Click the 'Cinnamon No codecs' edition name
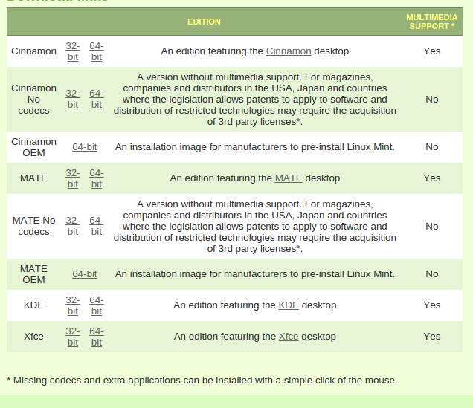This screenshot has height=408, width=473. tap(33, 99)
